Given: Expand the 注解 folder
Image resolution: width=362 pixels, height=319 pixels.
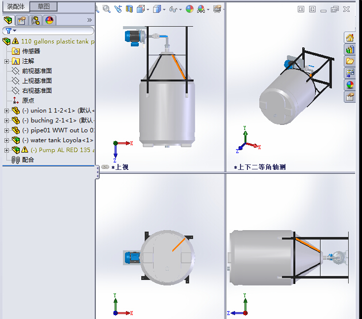Looking at the screenshot, I should click(x=6, y=61).
